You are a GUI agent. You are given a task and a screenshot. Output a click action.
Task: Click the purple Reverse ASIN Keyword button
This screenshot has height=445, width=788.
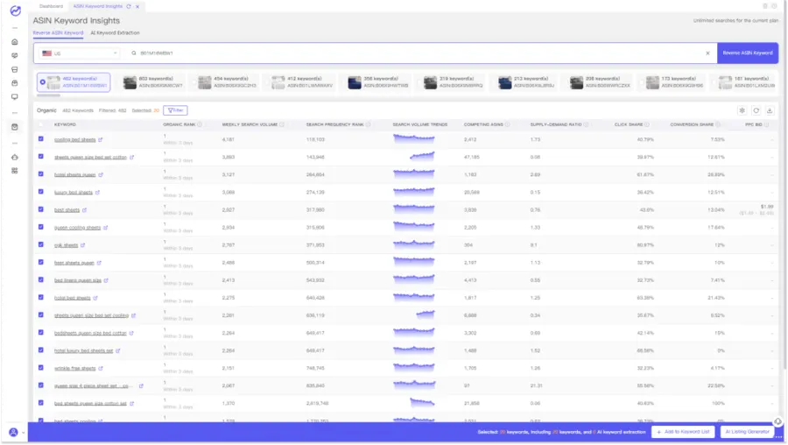pyautogui.click(x=748, y=53)
